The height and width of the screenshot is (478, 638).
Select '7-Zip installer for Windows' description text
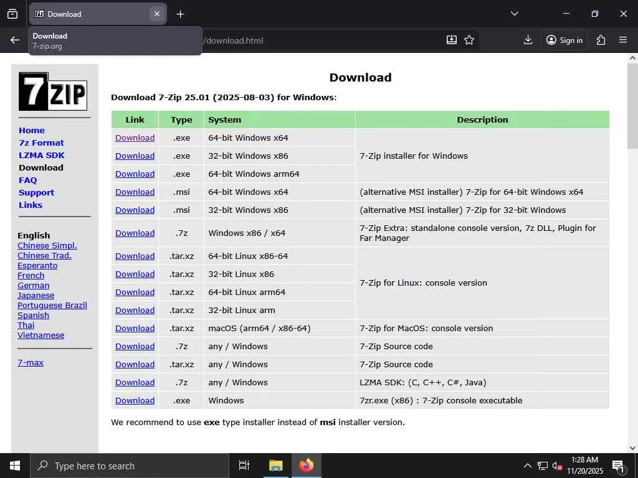[414, 156]
